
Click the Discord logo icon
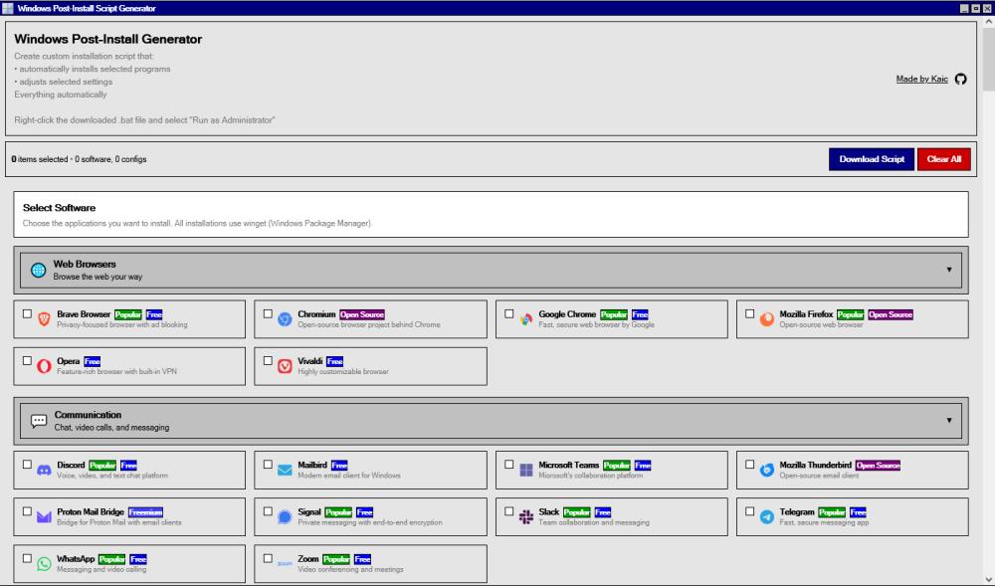[44, 470]
